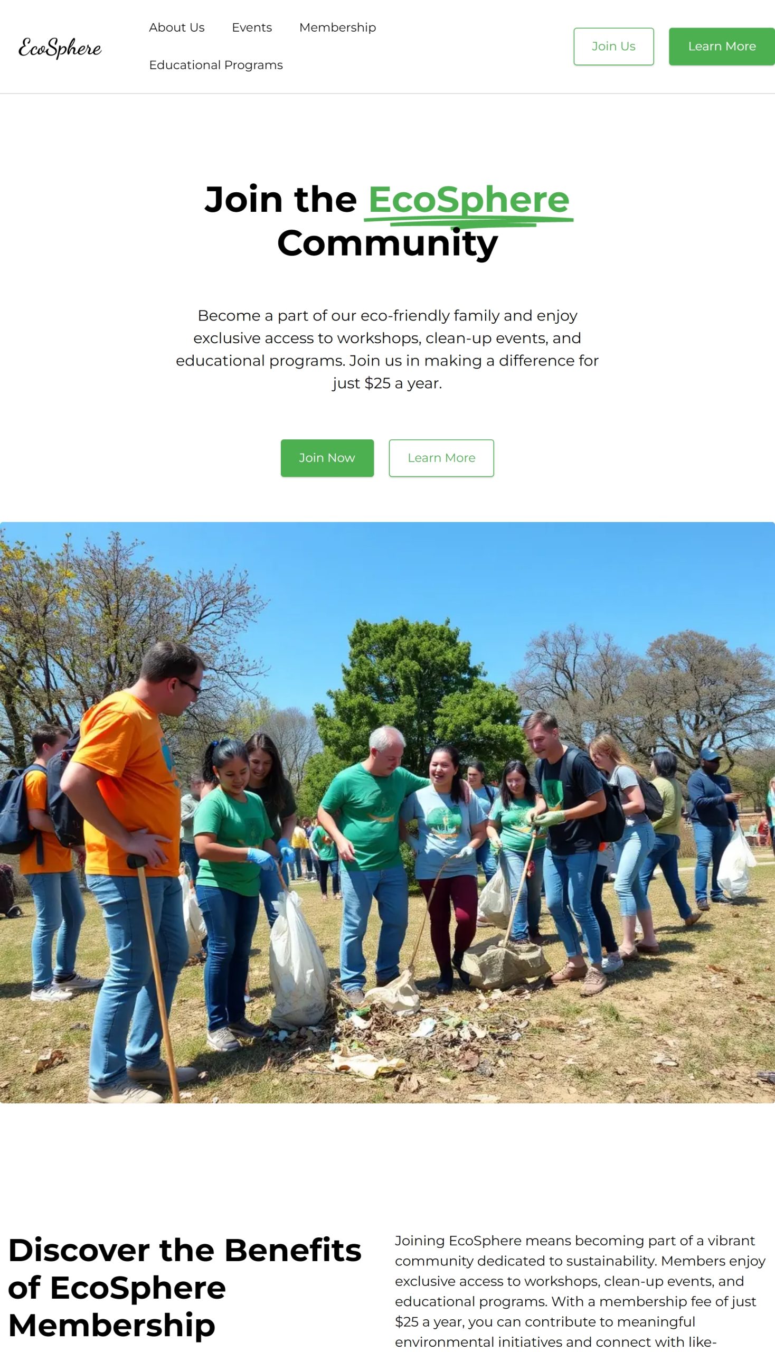Image resolution: width=775 pixels, height=1352 pixels.
Task: Click the EcoSphere script logo
Action: click(60, 48)
